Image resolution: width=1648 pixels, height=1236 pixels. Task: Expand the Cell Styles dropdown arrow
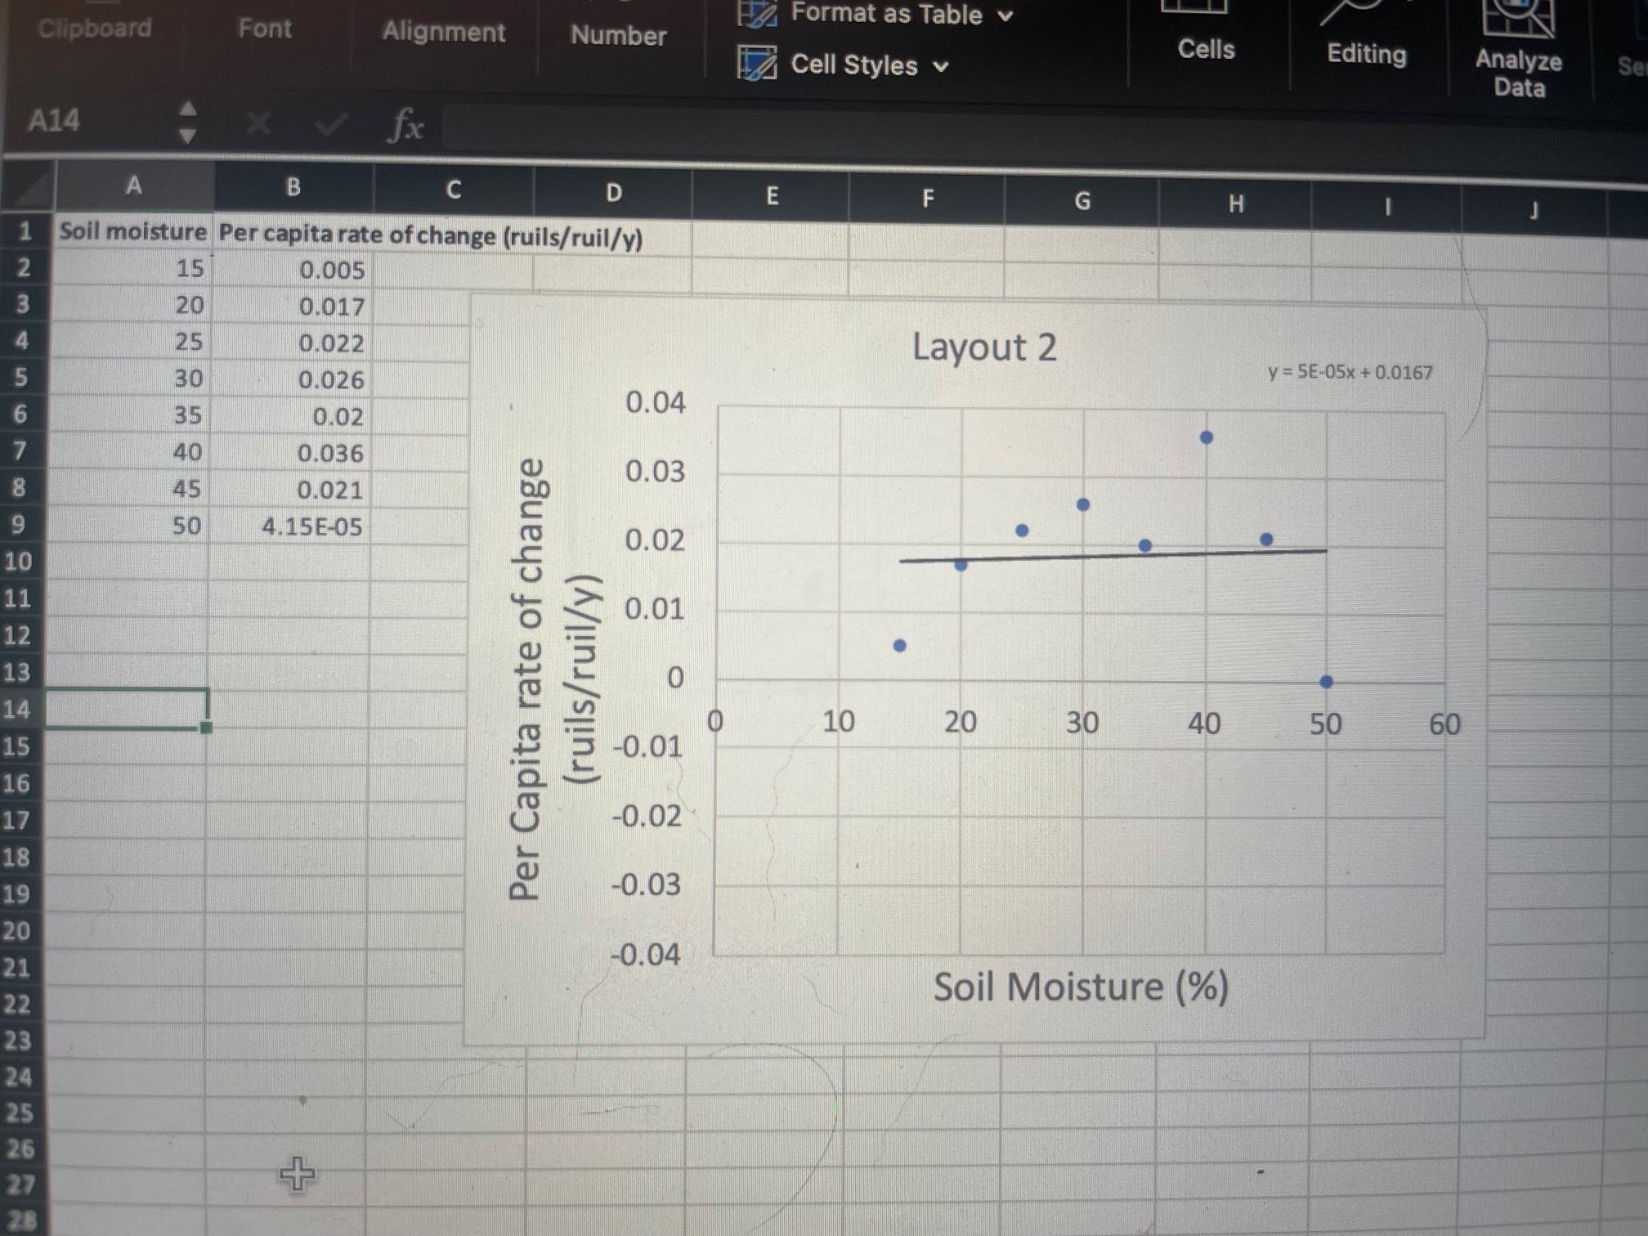942,66
